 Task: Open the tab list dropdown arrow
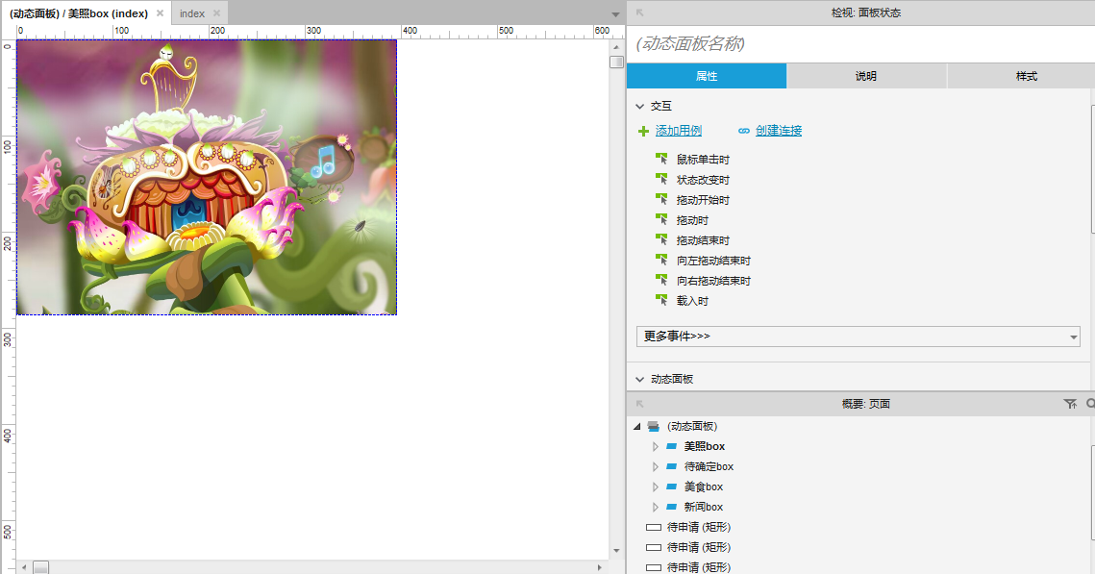[615, 14]
